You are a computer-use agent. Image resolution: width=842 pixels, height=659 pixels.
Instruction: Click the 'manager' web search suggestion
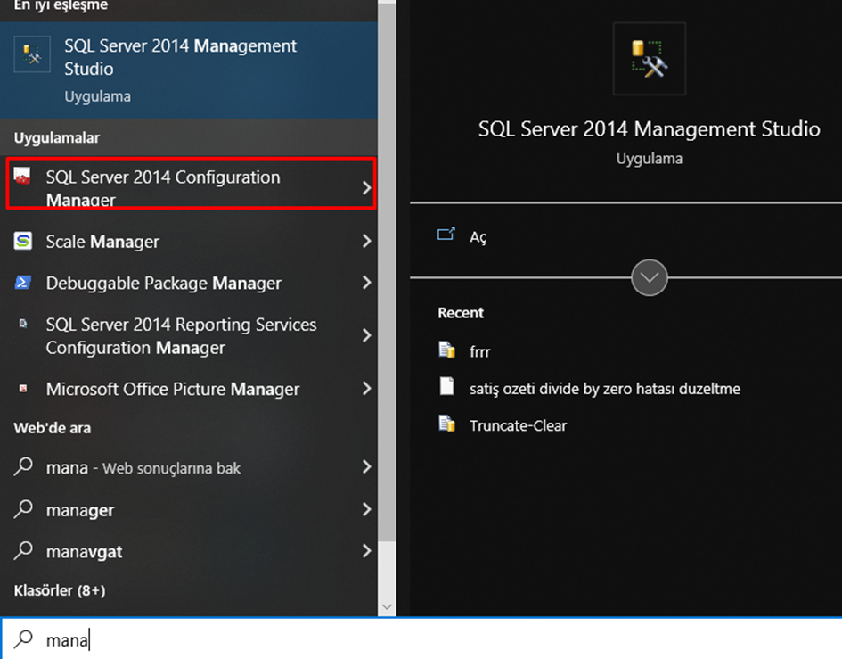click(x=189, y=509)
